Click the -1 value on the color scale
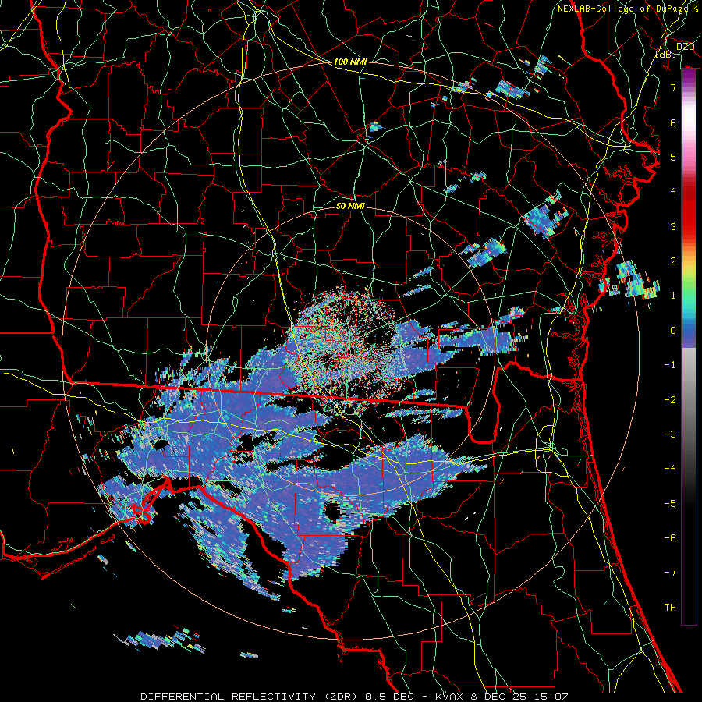Viewport: 702px width, 702px height. click(670, 365)
